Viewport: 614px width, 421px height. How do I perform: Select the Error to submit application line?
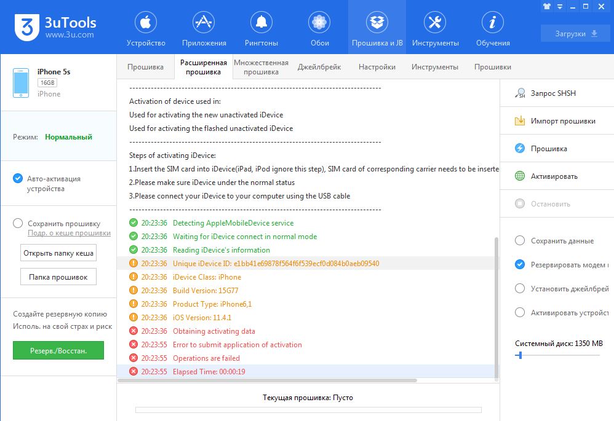306,344
